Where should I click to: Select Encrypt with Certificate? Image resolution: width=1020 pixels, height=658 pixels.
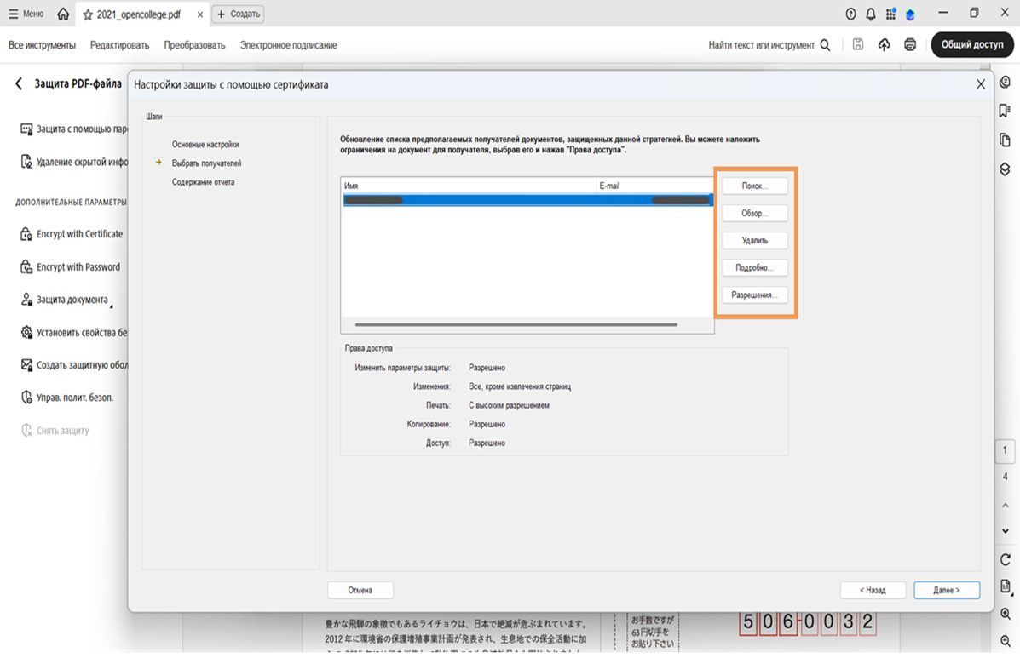tap(72, 234)
